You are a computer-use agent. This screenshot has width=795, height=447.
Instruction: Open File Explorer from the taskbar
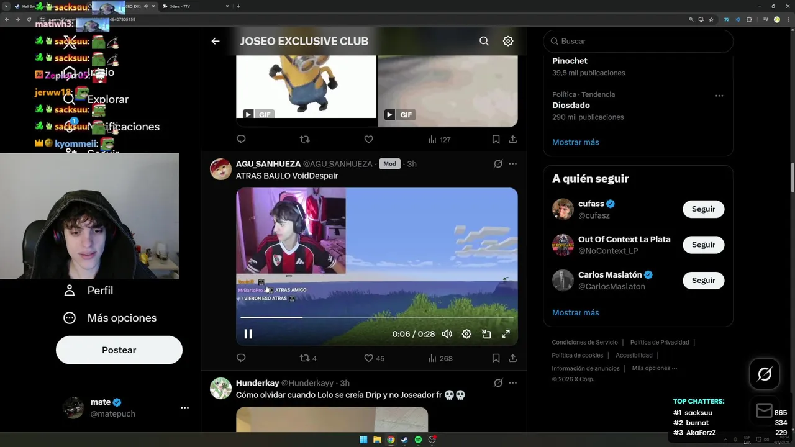(x=377, y=440)
